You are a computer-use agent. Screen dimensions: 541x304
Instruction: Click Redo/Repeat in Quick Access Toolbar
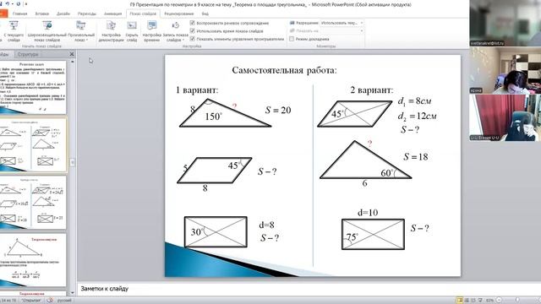18,4
